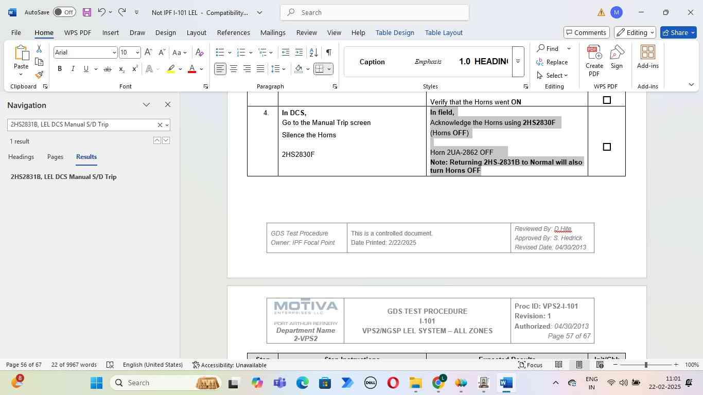Apply red font color

(x=192, y=69)
